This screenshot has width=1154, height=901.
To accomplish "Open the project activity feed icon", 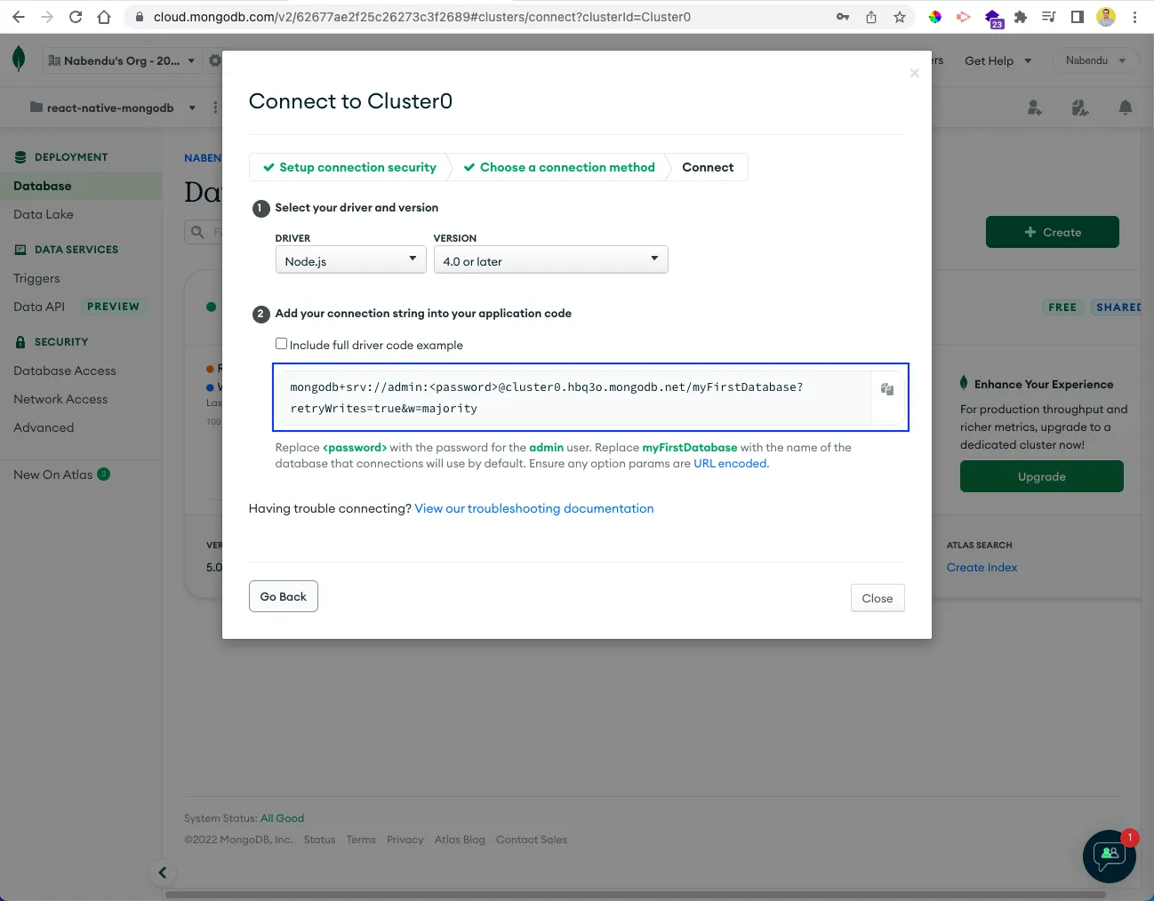I will pyautogui.click(x=1080, y=108).
